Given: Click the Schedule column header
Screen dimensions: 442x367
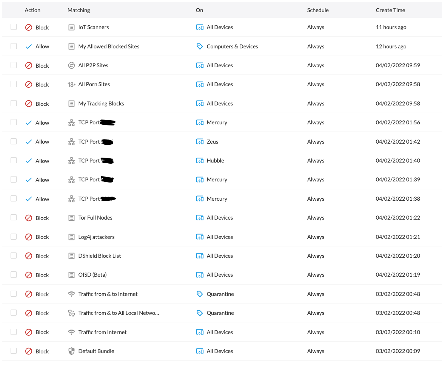Looking at the screenshot, I should coord(317,10).
